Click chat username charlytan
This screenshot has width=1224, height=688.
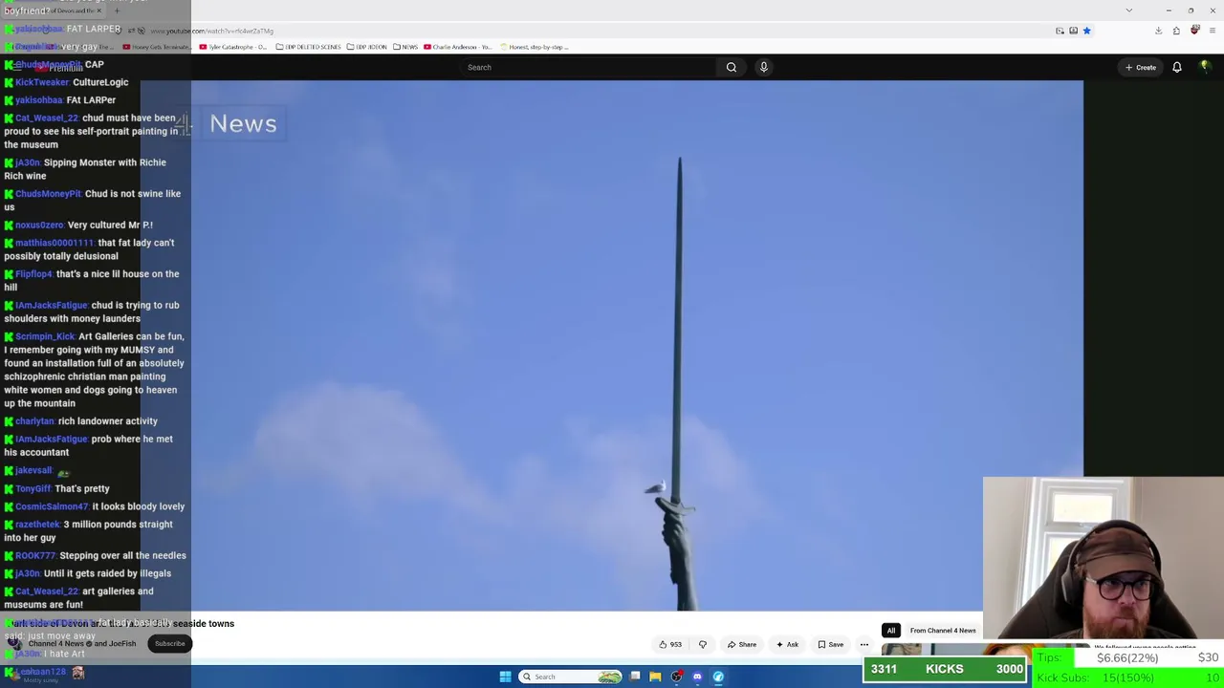coord(34,421)
